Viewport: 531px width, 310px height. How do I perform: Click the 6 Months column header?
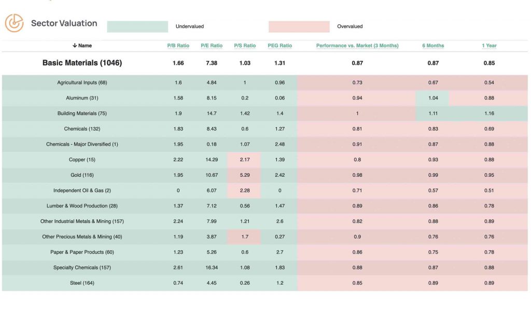432,46
